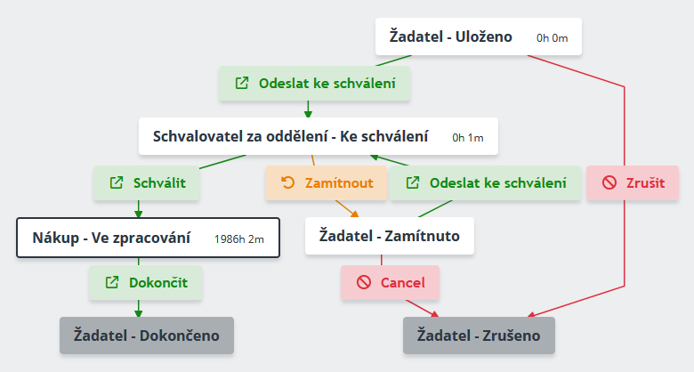Click the icon on Odeslat ke schválení beside Zamítnout

pyautogui.click(x=412, y=183)
